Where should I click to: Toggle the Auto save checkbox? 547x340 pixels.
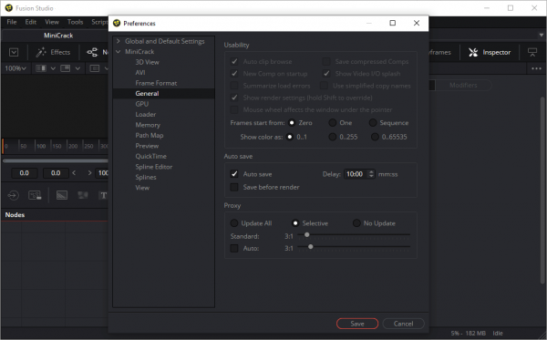coord(234,174)
